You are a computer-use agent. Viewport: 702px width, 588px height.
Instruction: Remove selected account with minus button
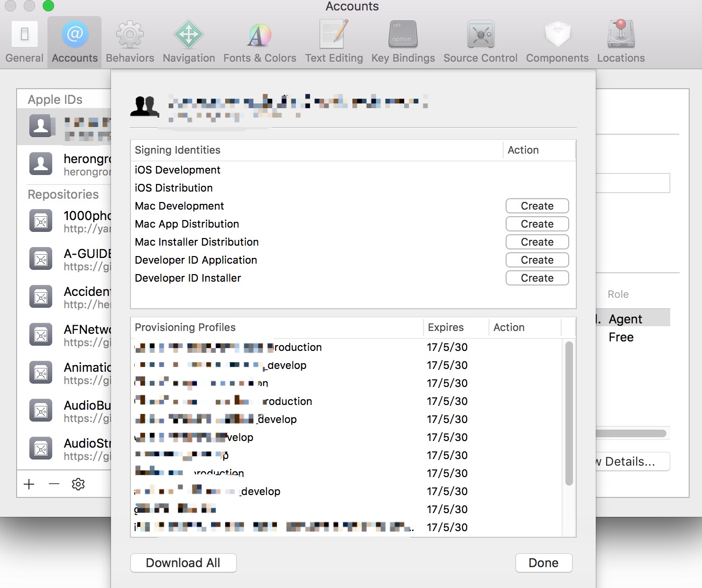(54, 484)
